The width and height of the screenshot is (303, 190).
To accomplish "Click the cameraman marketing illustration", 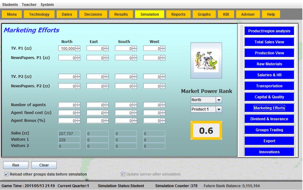I will pyautogui.click(x=206, y=60).
